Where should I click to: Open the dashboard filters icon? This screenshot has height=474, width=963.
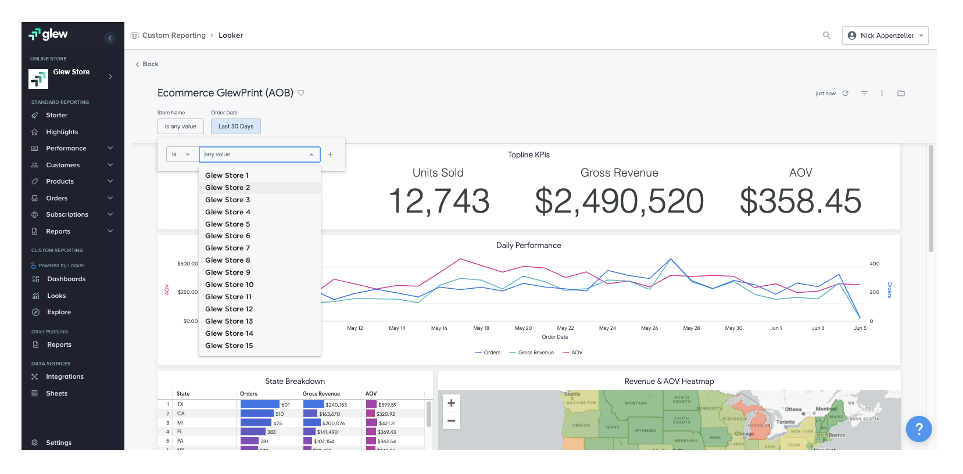click(864, 94)
